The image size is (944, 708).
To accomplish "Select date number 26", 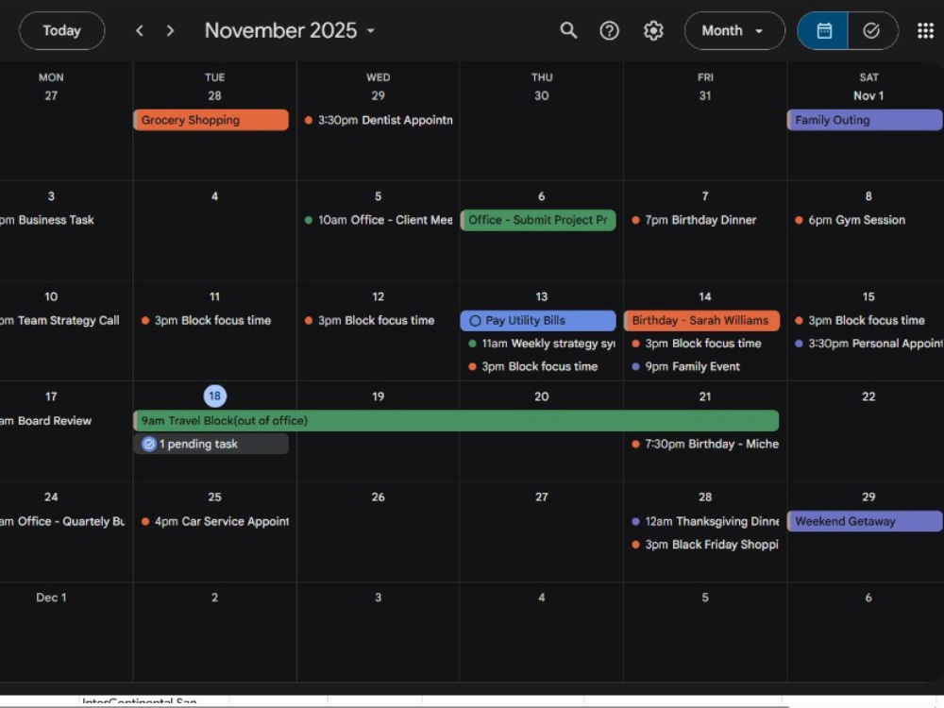I will click(x=379, y=497).
